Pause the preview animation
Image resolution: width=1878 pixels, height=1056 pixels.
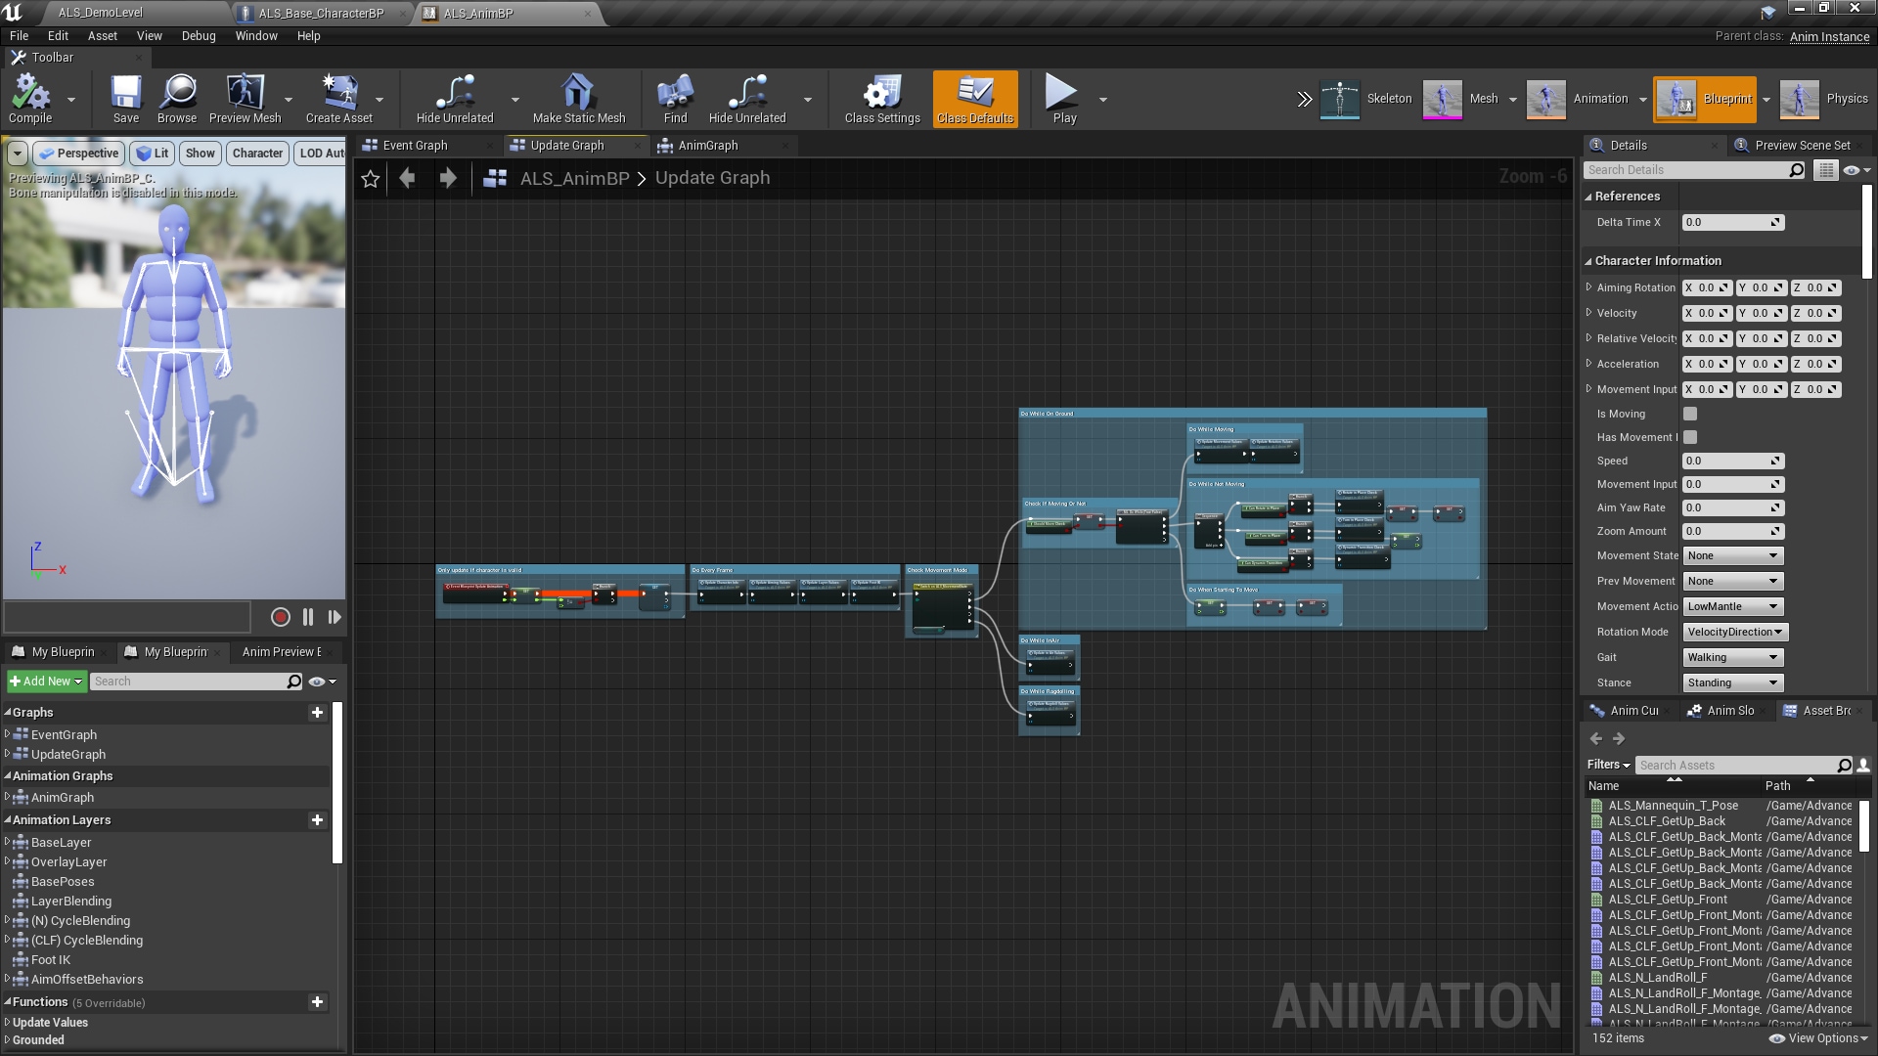308,617
